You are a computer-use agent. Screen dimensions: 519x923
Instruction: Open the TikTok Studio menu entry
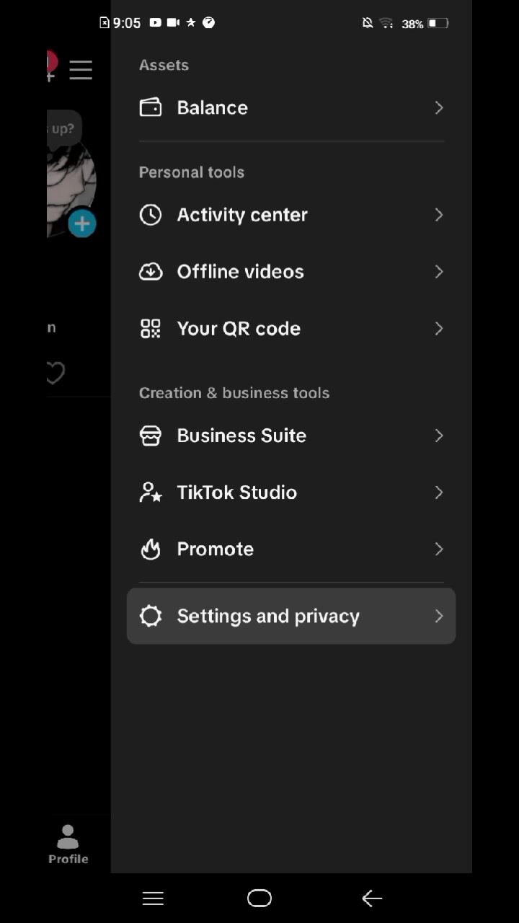291,493
